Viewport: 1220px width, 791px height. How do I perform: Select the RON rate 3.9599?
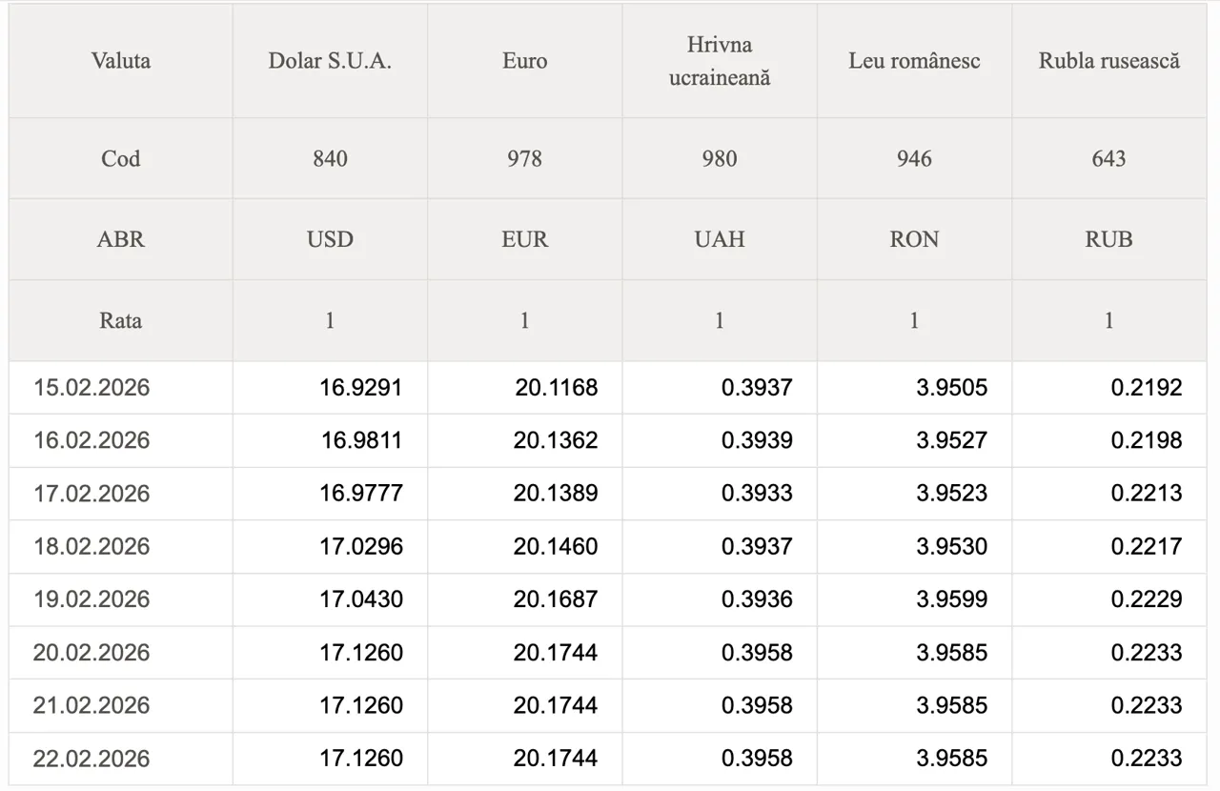click(951, 599)
